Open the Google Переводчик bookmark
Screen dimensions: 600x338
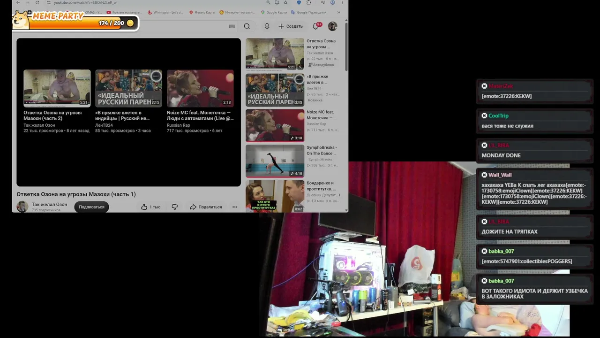tap(309, 12)
